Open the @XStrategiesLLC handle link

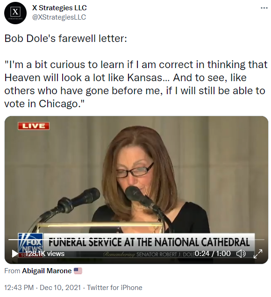coord(59,17)
